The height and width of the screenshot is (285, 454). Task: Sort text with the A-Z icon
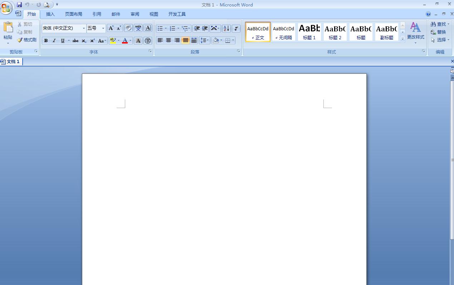pyautogui.click(x=226, y=28)
